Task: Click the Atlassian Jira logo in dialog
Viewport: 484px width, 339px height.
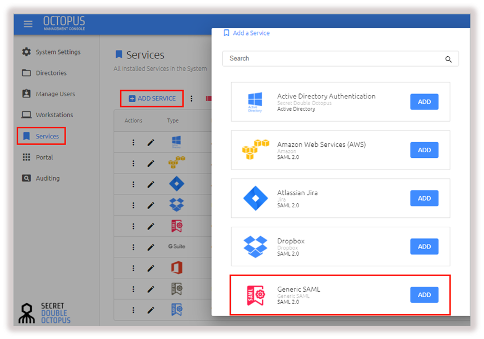Action: pos(256,198)
